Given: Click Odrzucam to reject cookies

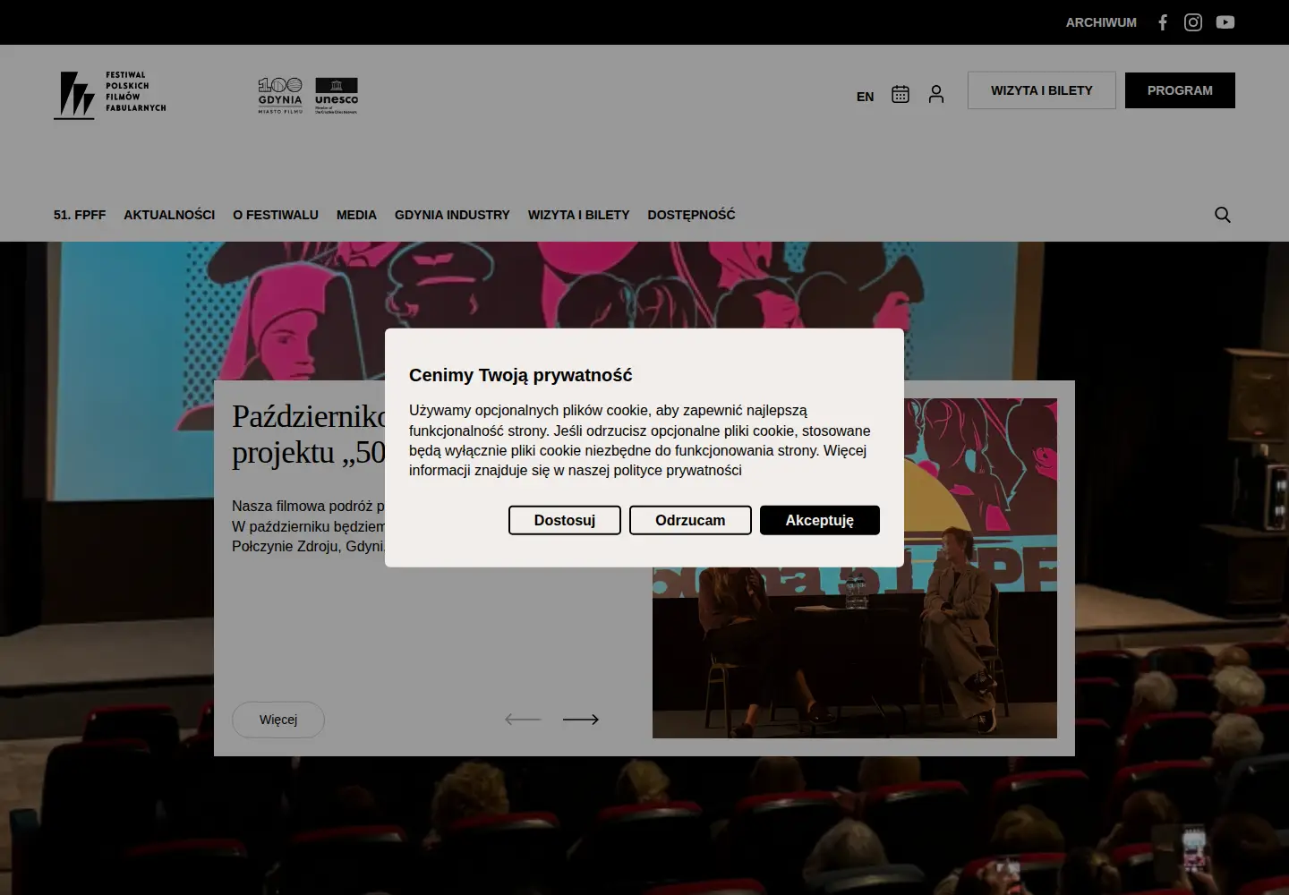Looking at the screenshot, I should [x=690, y=520].
